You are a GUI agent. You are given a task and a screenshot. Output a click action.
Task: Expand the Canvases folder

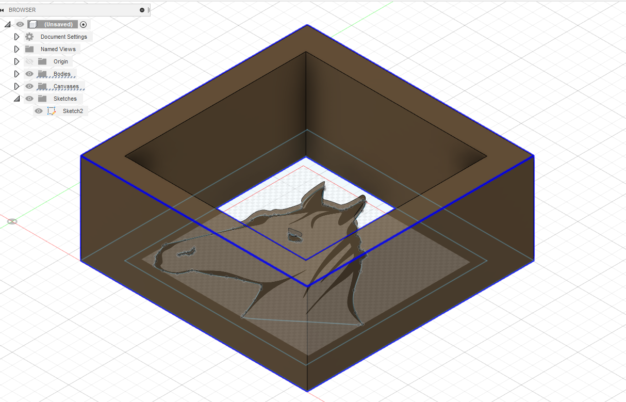pyautogui.click(x=17, y=86)
